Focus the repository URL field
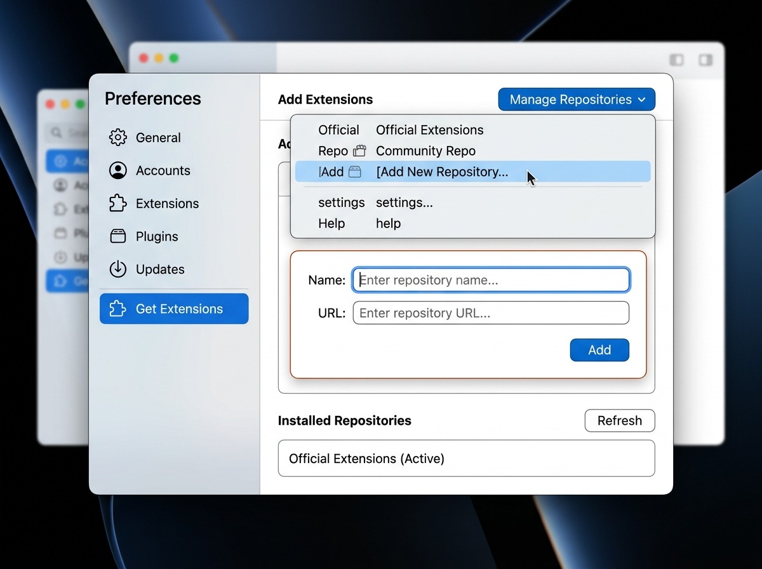 point(491,313)
